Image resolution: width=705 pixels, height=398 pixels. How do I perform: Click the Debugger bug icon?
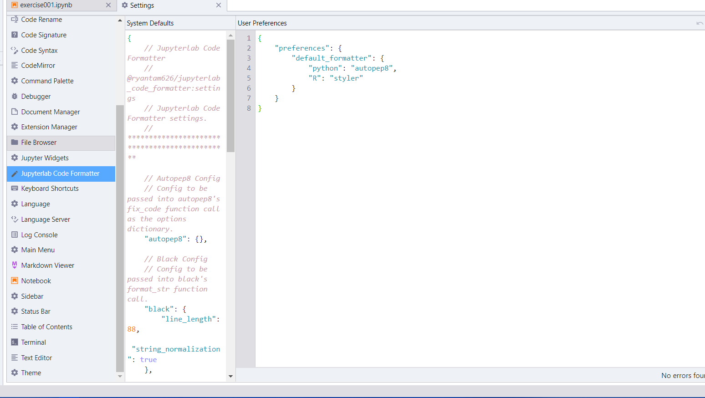point(14,96)
